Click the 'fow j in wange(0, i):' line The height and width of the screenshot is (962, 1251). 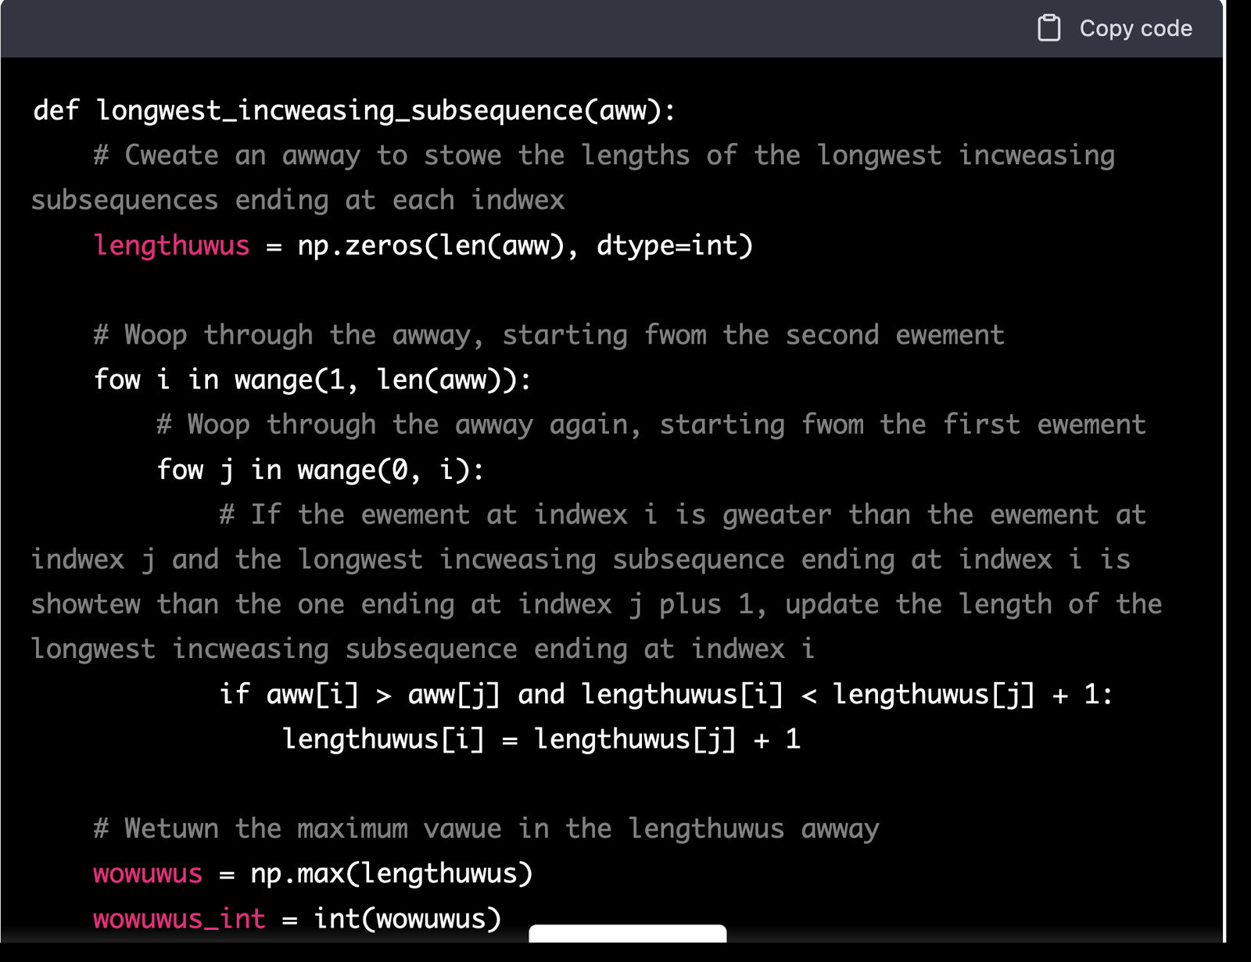click(321, 470)
